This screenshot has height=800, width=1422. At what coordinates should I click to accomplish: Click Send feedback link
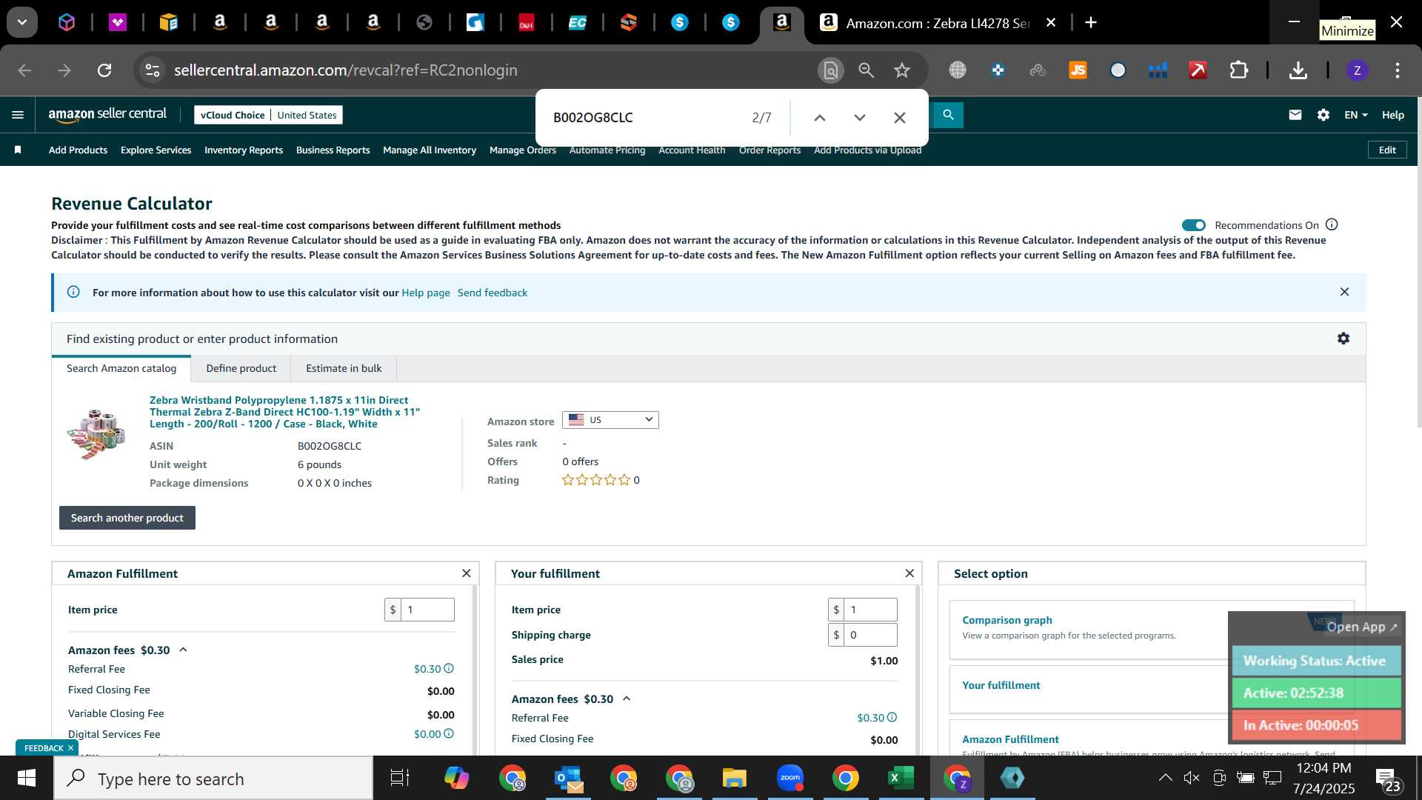point(493,293)
